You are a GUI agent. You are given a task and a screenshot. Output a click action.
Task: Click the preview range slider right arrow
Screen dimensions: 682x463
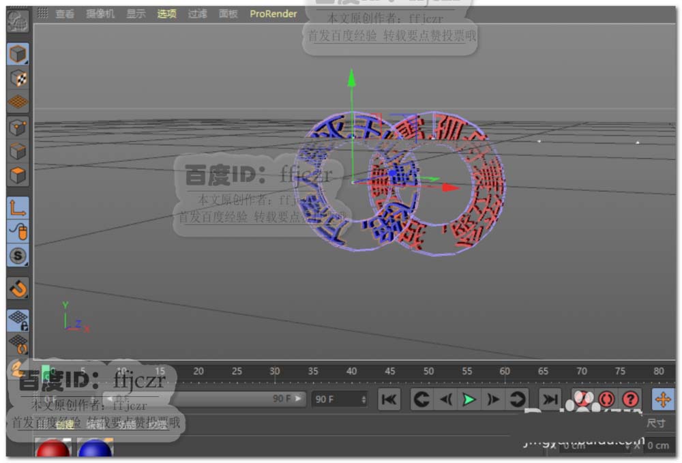coord(299,398)
